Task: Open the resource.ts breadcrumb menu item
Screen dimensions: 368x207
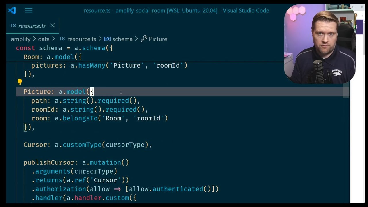Action: point(82,39)
